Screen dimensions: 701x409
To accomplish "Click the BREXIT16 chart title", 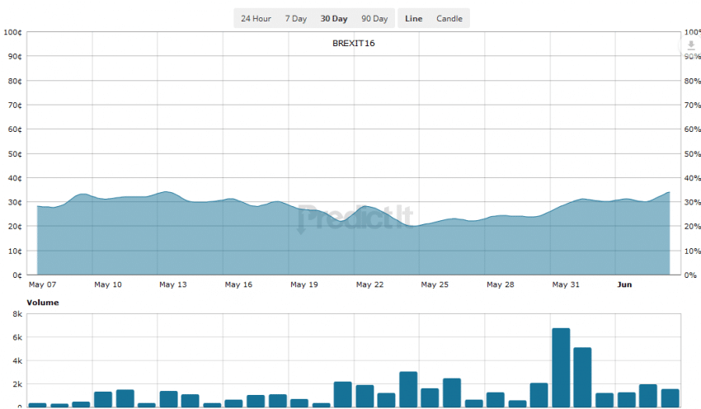I will [x=353, y=44].
